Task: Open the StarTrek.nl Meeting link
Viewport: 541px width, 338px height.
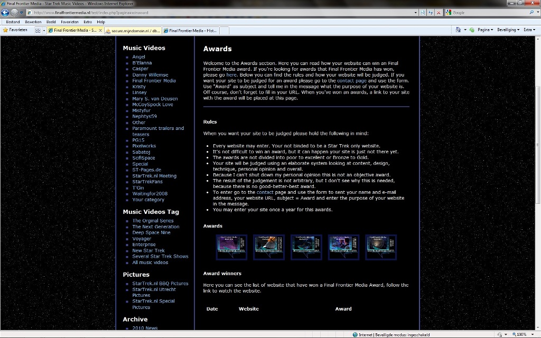Action: pos(154,176)
